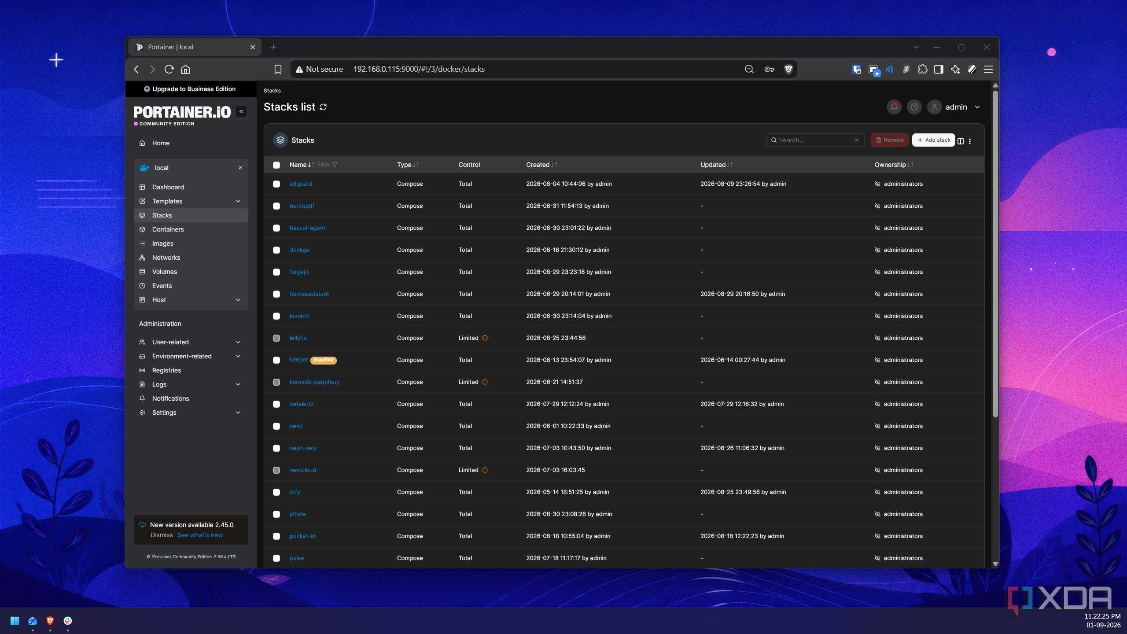
Task: Tick the checkbox for the keeper stack
Action: click(276, 360)
